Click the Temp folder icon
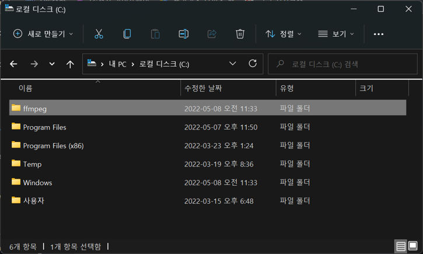423x254 pixels. [x=16, y=163]
